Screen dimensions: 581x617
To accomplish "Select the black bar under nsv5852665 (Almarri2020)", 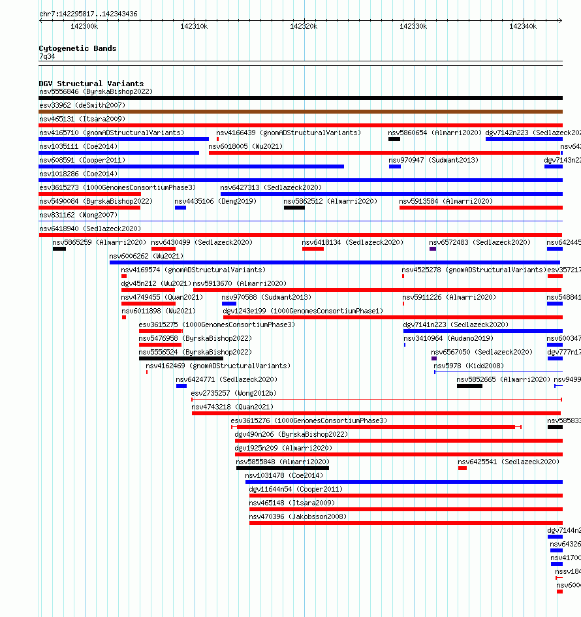I will pyautogui.click(x=469, y=386).
